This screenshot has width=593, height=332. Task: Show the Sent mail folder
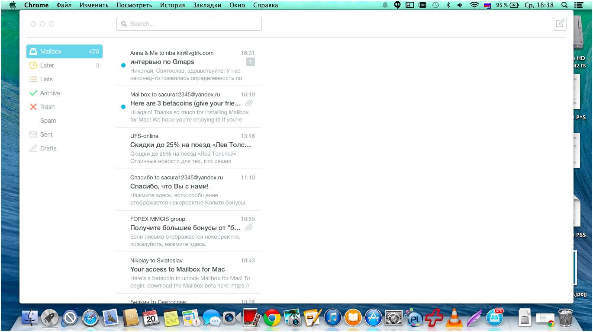tap(46, 134)
